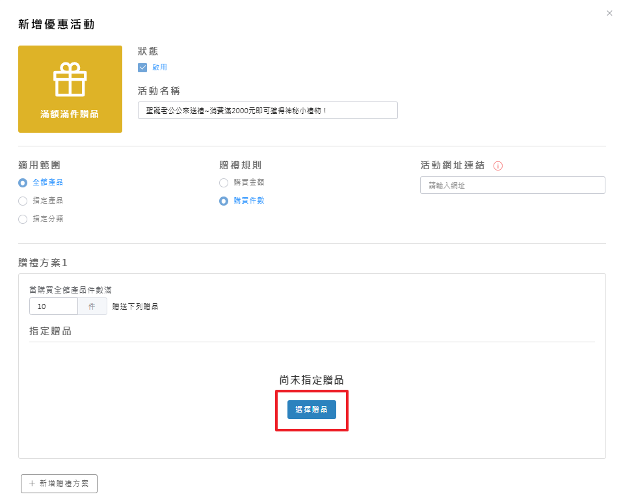Click the 件 unit box

pos(92,306)
